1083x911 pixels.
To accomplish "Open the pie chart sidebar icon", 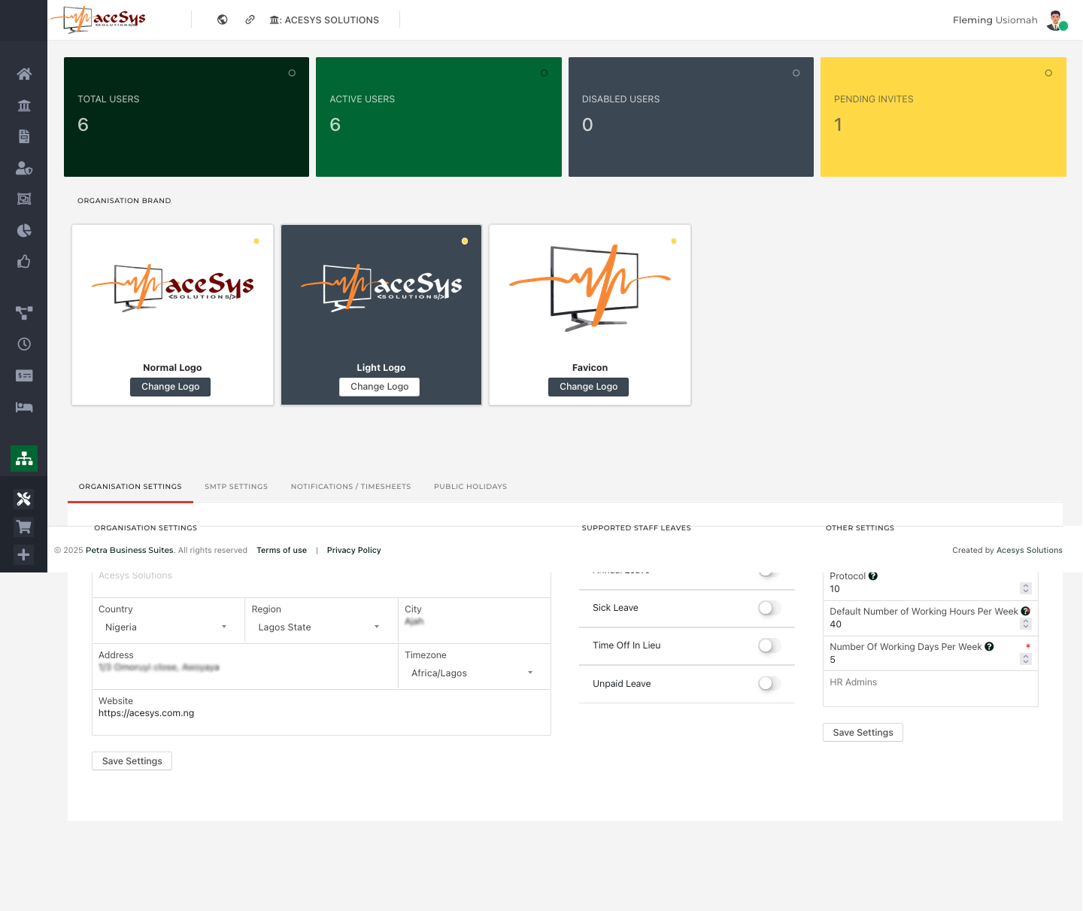I will (x=24, y=230).
